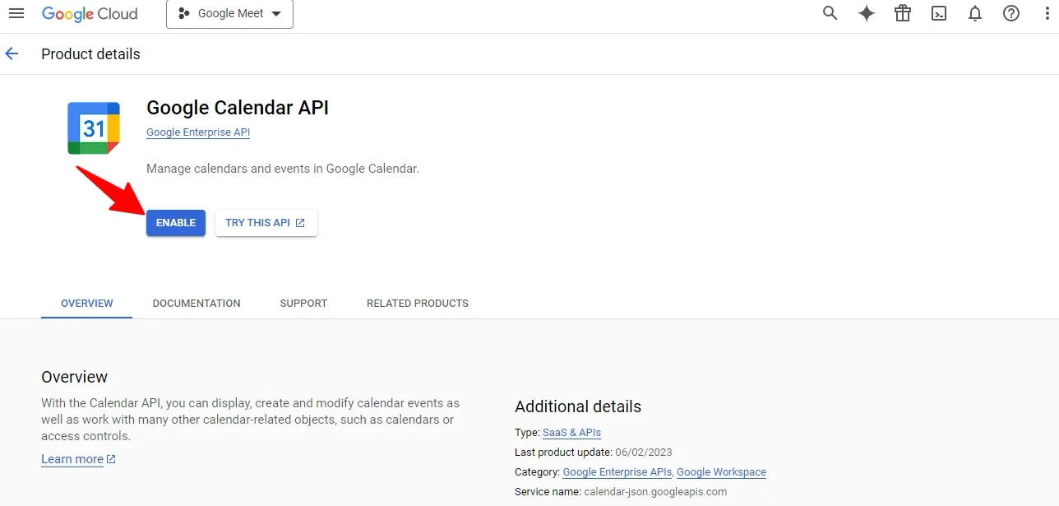Screen dimensions: 1059x506
Task: Switch to the DOCUMENTATION tab
Action: pos(197,304)
